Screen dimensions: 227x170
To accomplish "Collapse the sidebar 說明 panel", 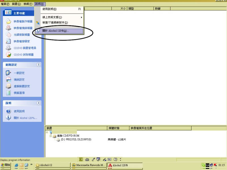I will (39, 103).
